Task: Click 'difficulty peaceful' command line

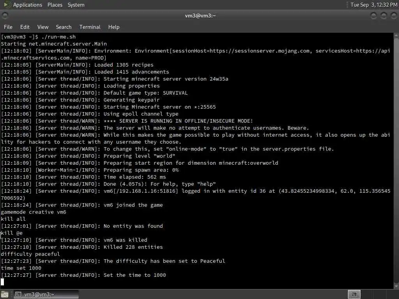Action: 30,254
